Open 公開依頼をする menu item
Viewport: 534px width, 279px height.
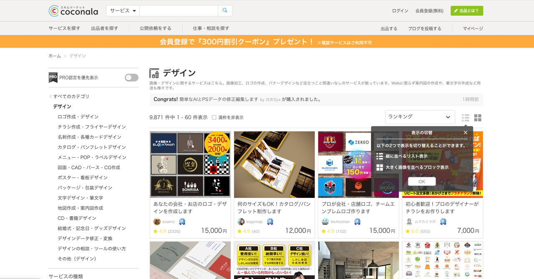[x=155, y=28]
